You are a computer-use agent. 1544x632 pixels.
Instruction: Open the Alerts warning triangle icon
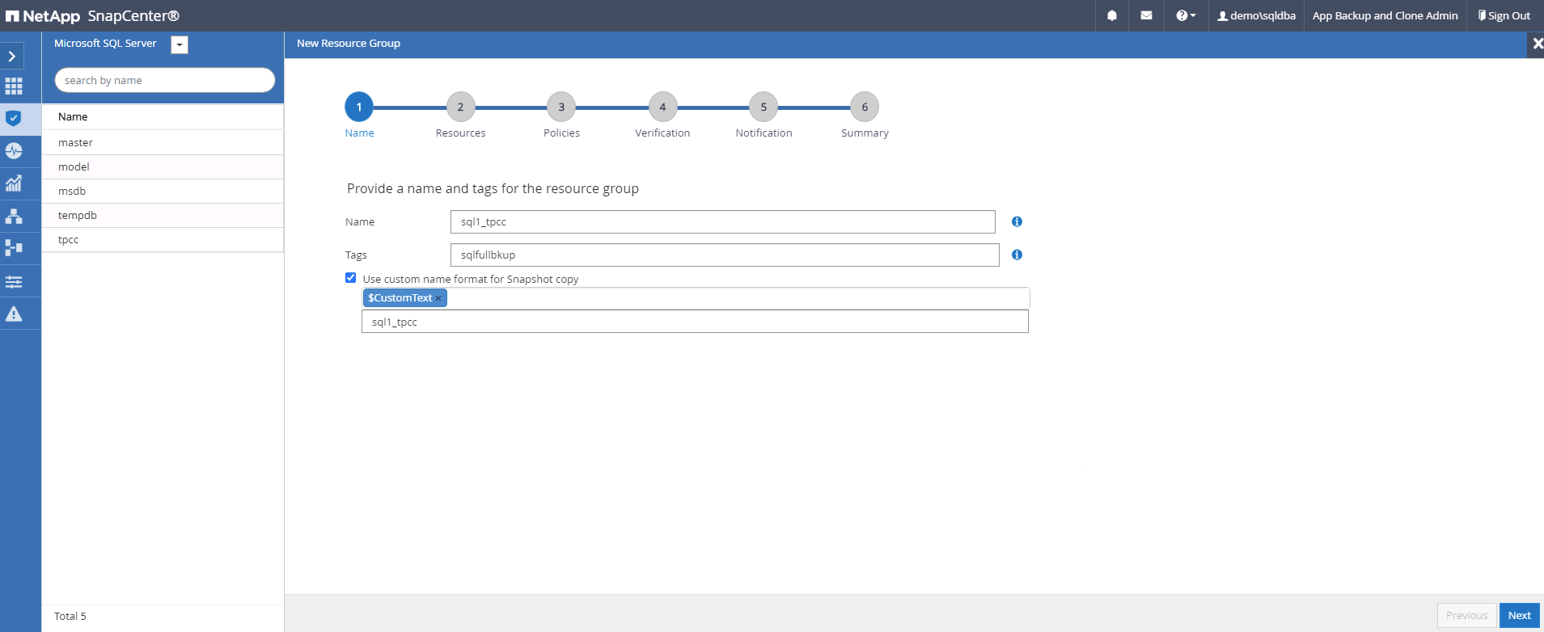(x=14, y=314)
